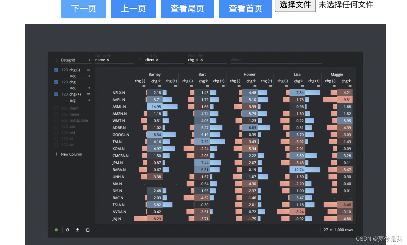Click the -9.51 cell in Maggie column
The image size is (407, 245).
[345, 100]
